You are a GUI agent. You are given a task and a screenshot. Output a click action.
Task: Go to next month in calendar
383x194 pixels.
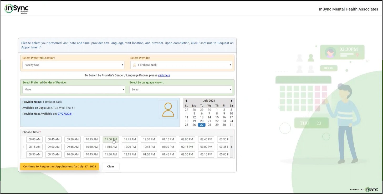[231, 101]
